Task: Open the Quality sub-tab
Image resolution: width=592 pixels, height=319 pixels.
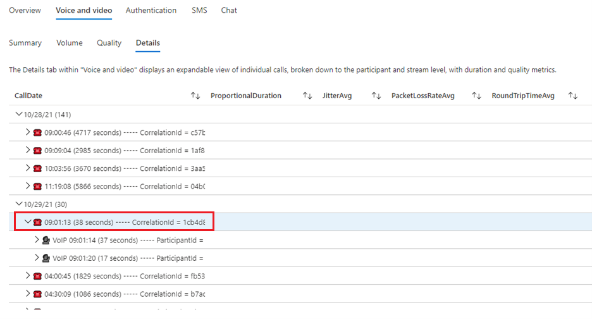Action: pos(109,42)
